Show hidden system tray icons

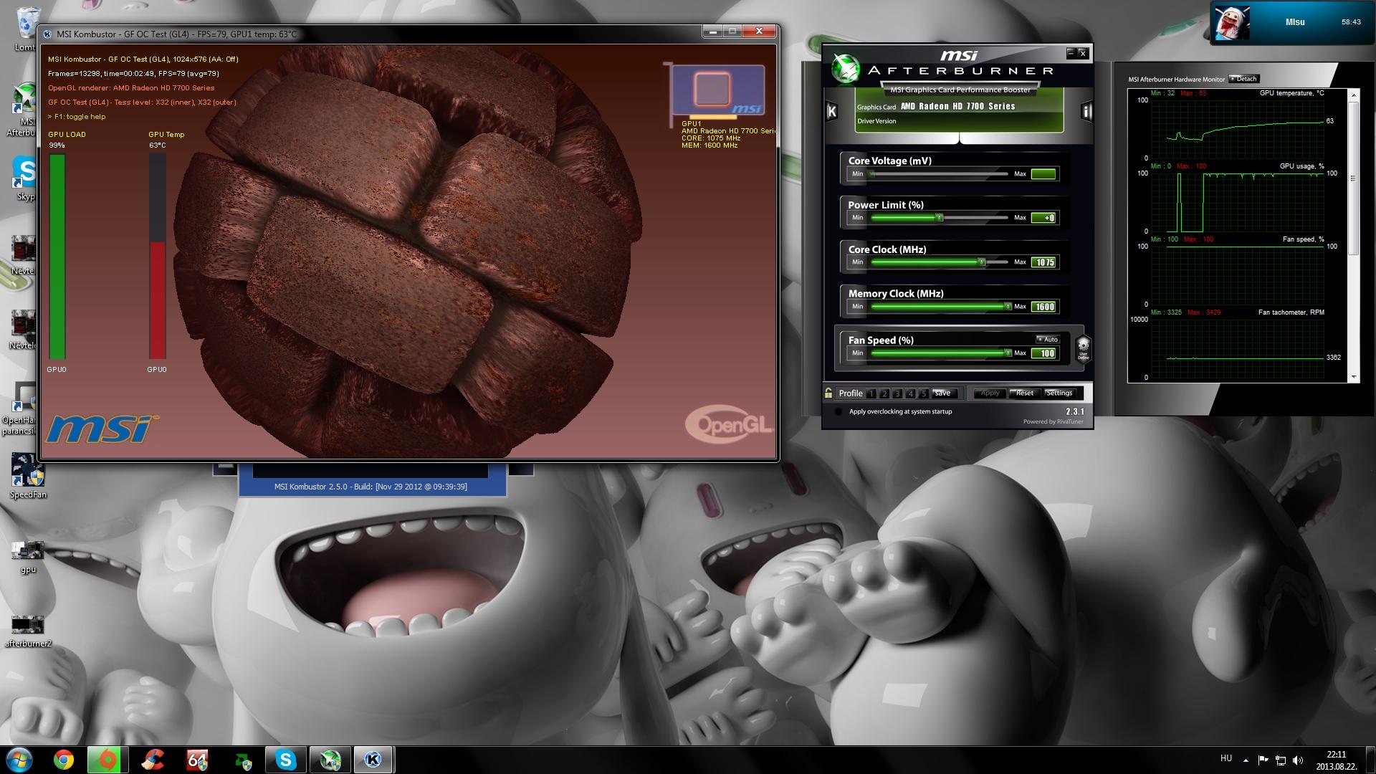coord(1246,760)
